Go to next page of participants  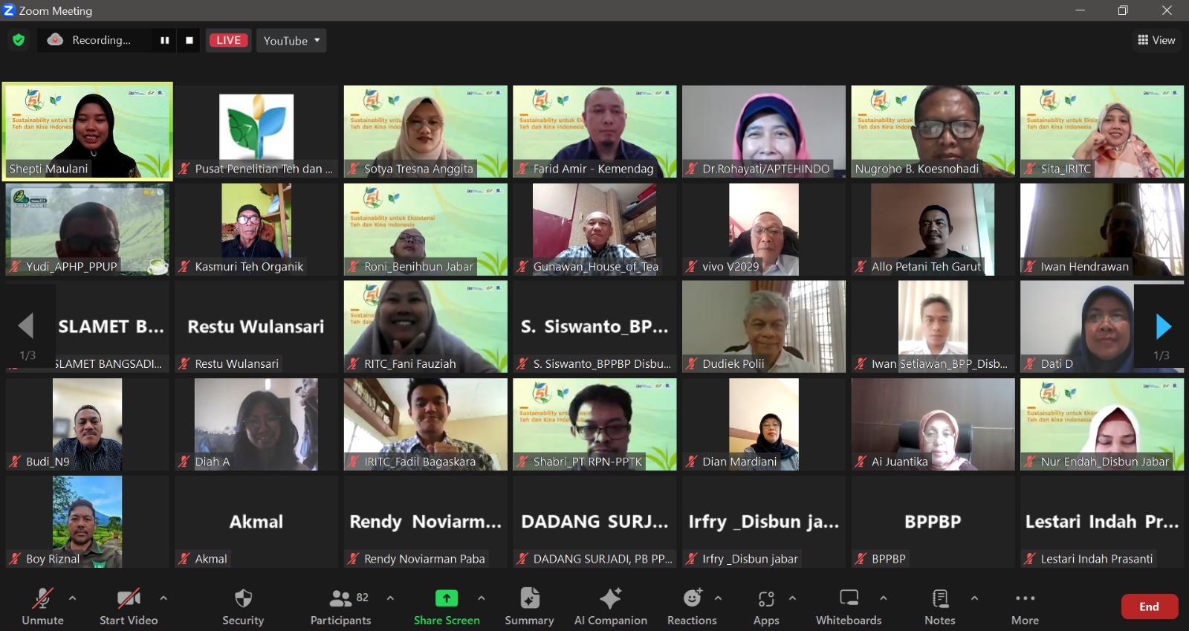coord(1163,326)
